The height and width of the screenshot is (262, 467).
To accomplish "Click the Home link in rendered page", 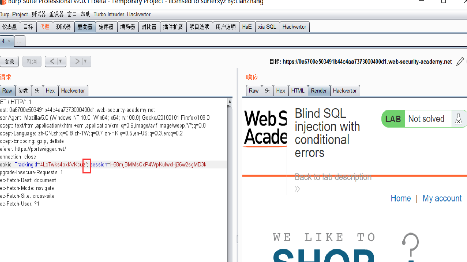I will tap(401, 198).
